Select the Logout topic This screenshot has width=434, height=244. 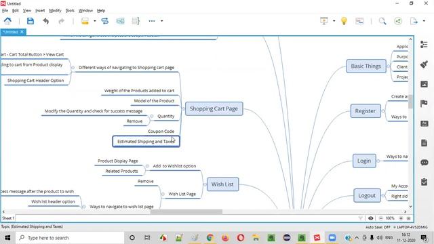pyautogui.click(x=367, y=196)
